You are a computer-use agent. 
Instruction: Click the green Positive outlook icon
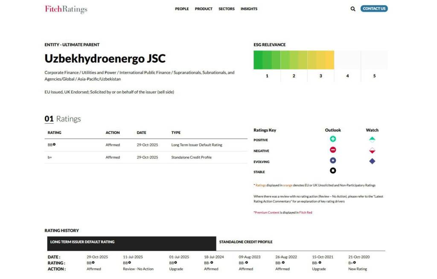[x=333, y=139]
